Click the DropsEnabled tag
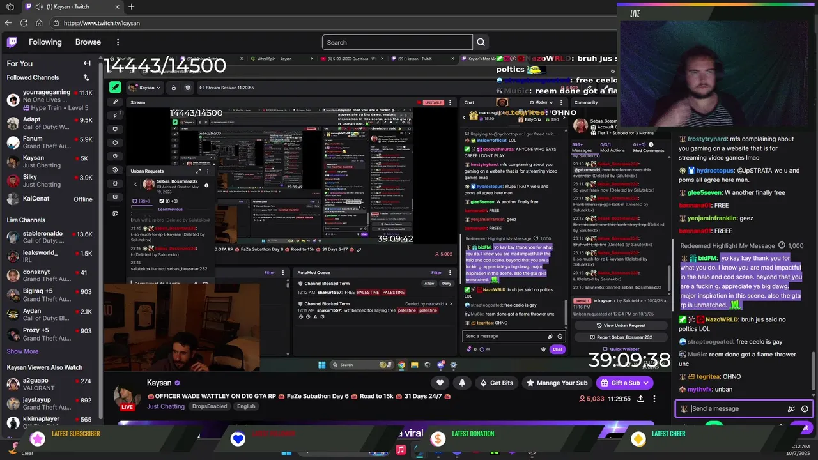 click(x=209, y=406)
